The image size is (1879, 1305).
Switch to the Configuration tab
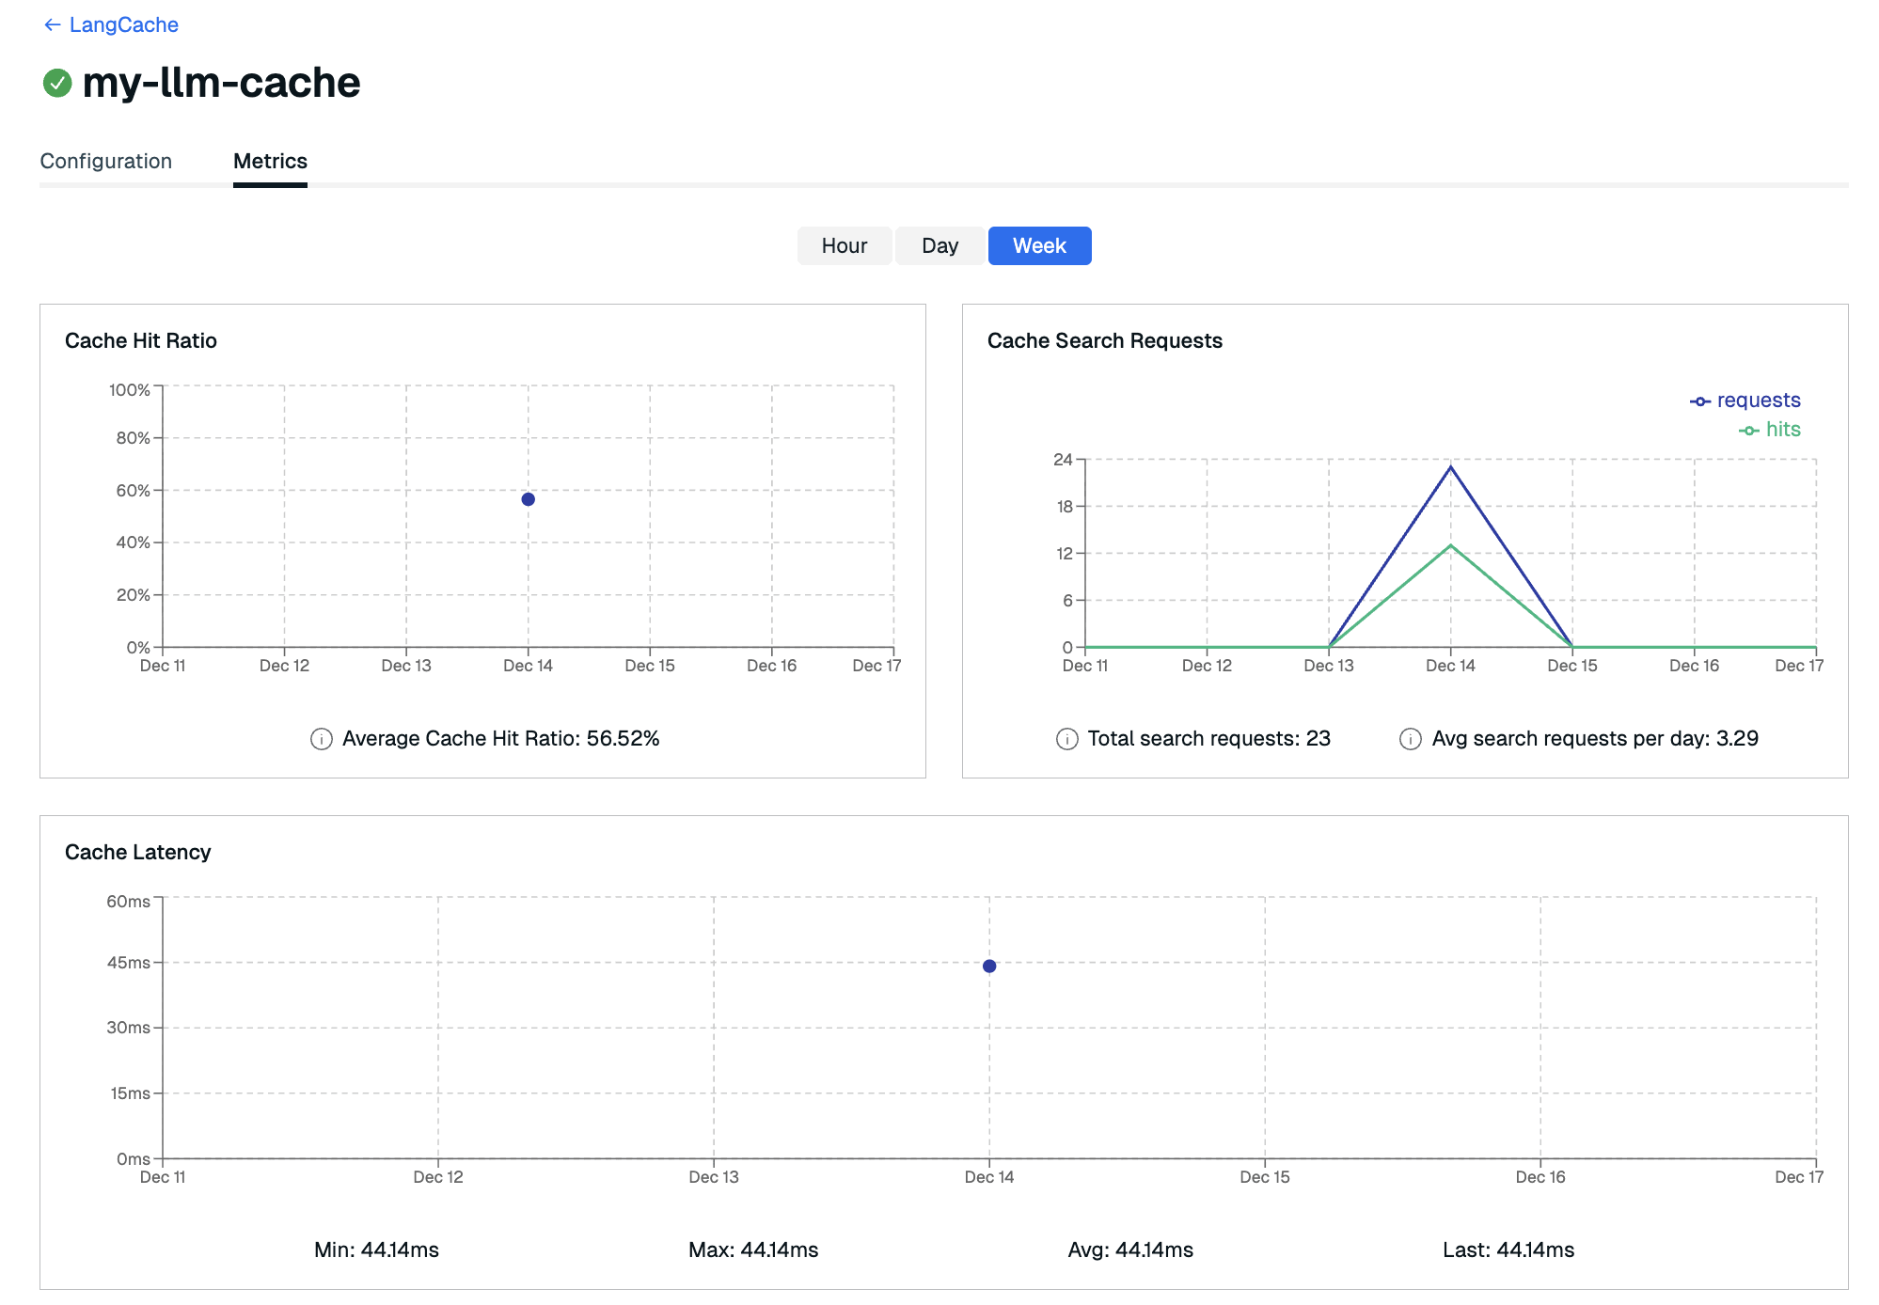106,162
